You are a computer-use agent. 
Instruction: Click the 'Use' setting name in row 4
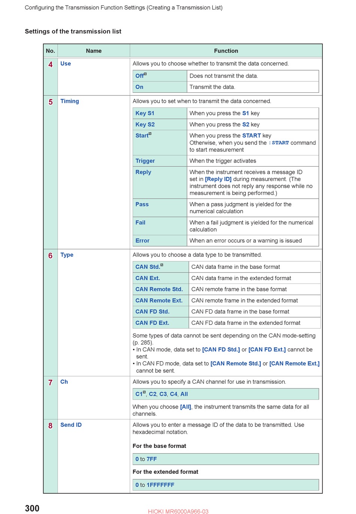click(66, 64)
